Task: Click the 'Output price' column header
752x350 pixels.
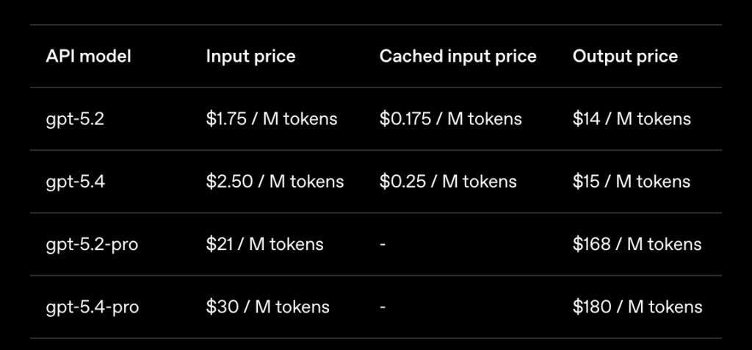Action: click(625, 57)
